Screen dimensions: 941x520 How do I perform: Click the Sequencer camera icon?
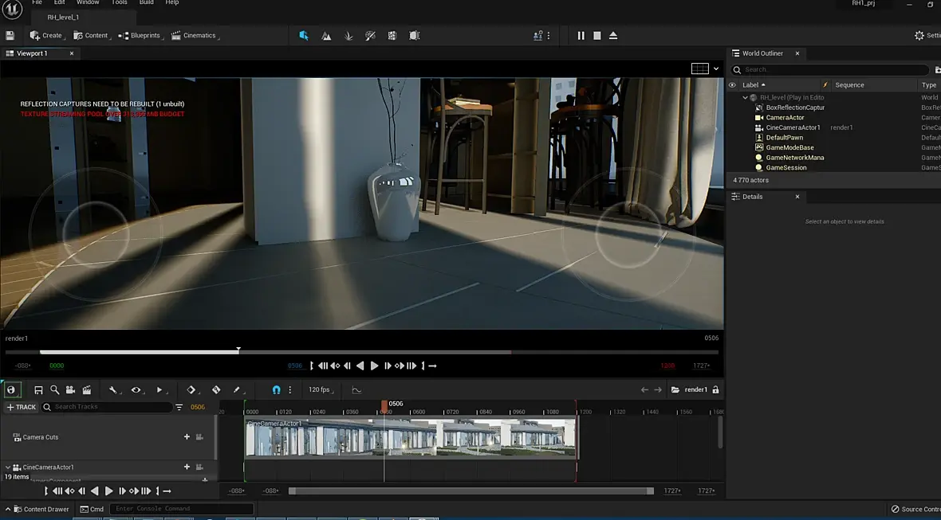pos(70,390)
